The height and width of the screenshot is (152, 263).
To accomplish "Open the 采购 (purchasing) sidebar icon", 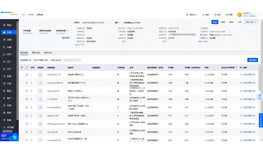I will (4, 40).
